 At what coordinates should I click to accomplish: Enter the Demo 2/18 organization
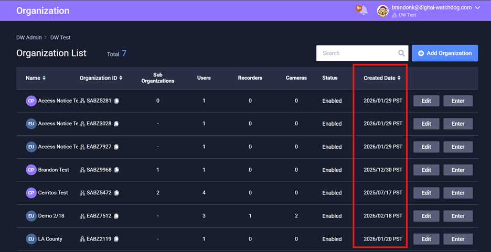click(457, 216)
